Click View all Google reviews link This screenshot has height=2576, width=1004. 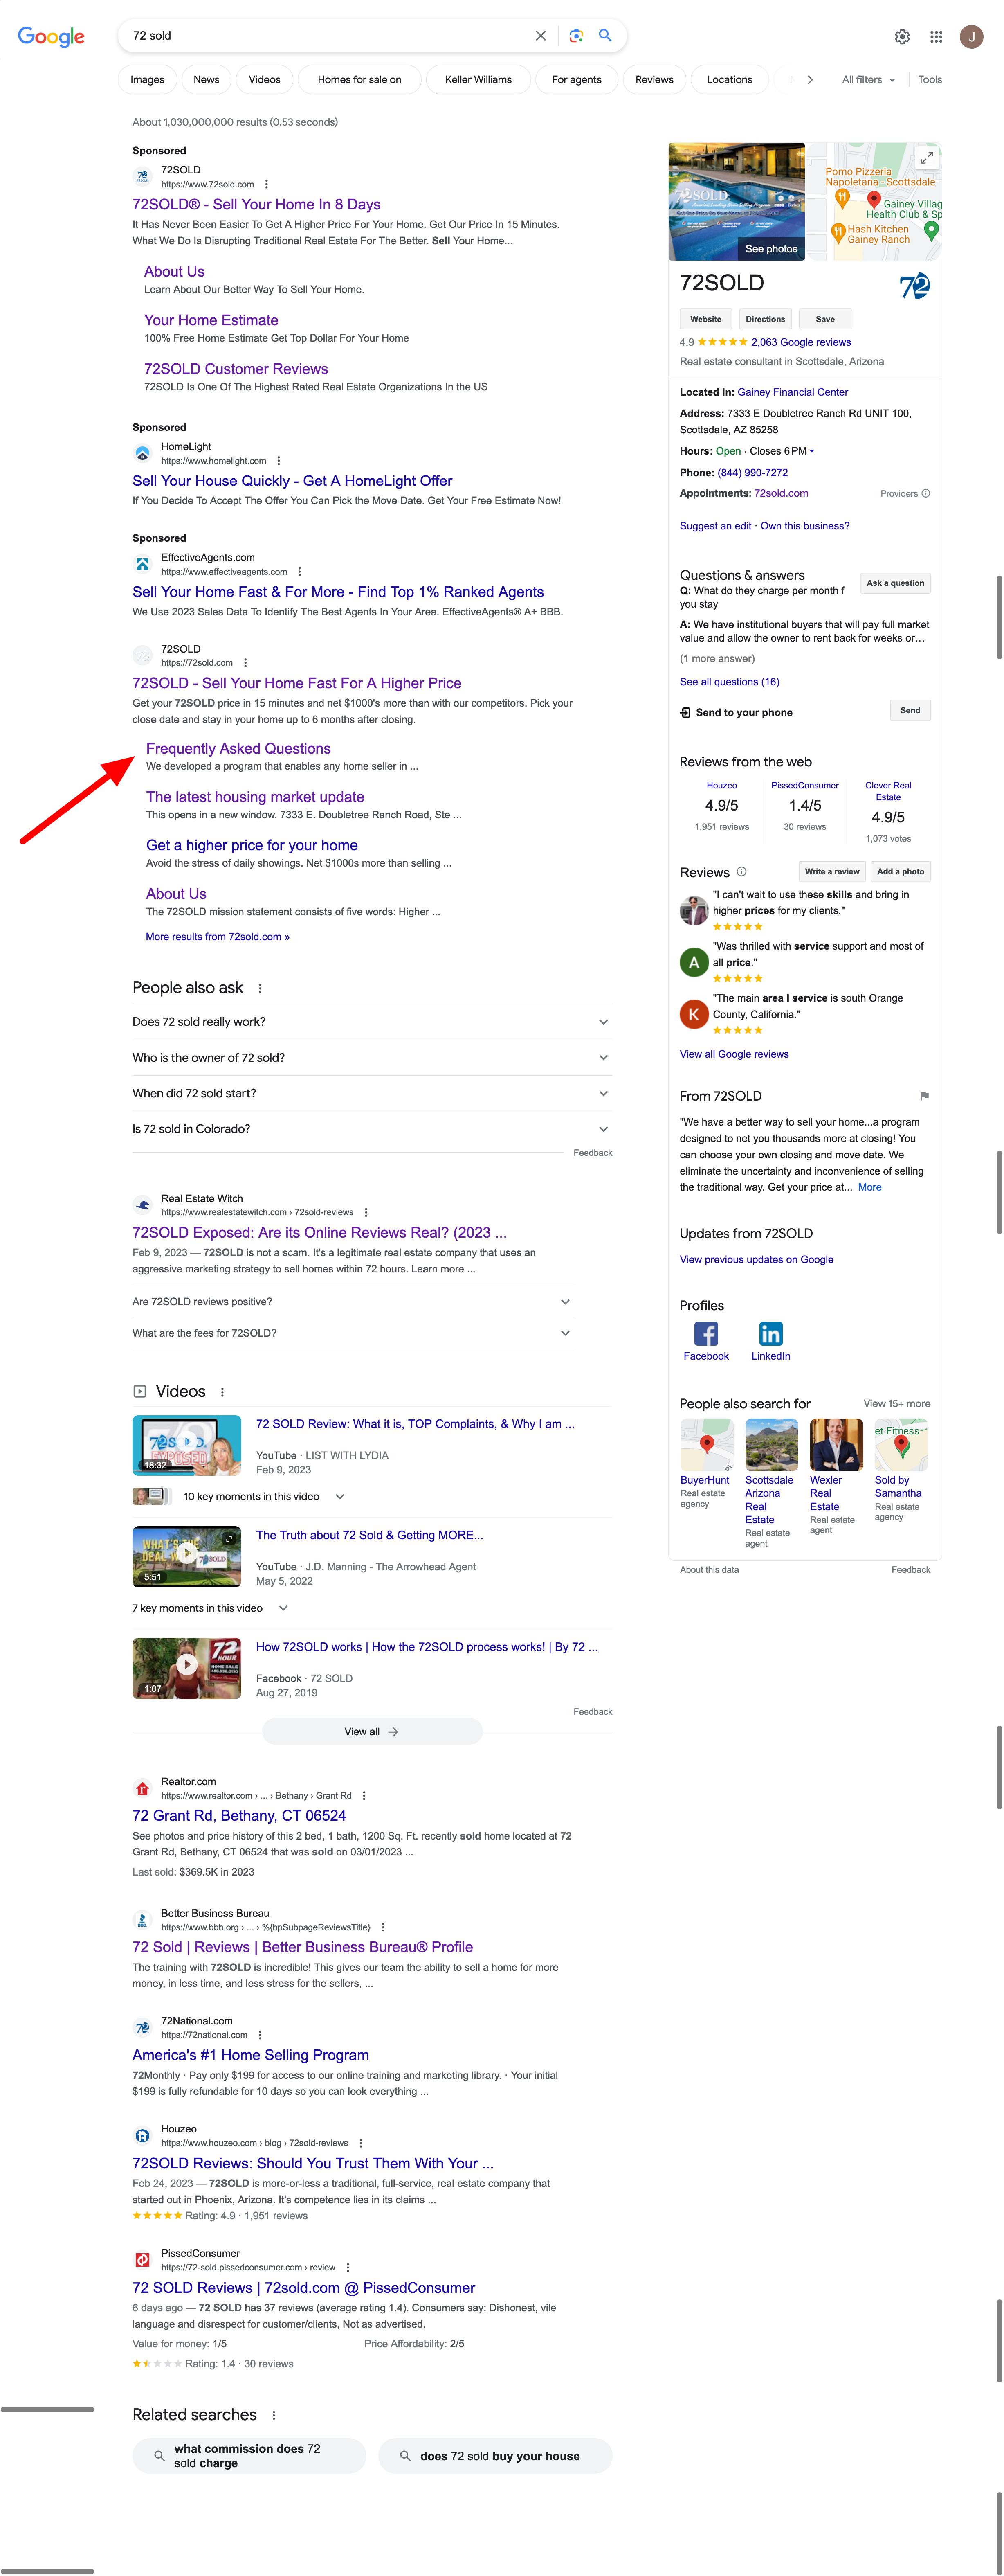(734, 1054)
